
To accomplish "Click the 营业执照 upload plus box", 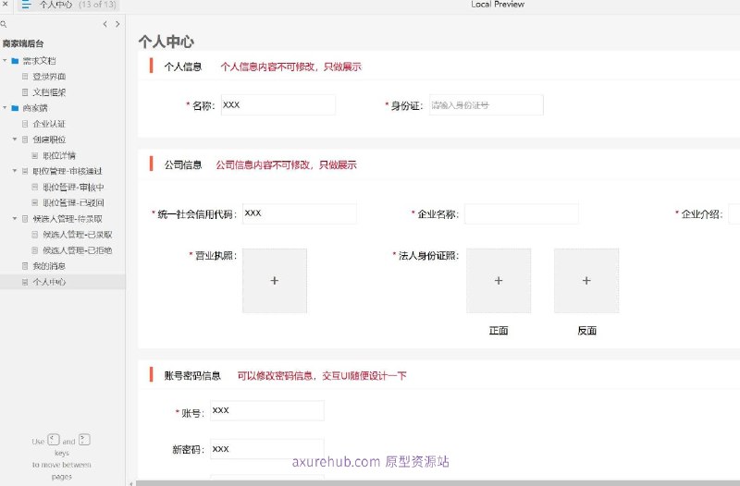I will tap(275, 281).
